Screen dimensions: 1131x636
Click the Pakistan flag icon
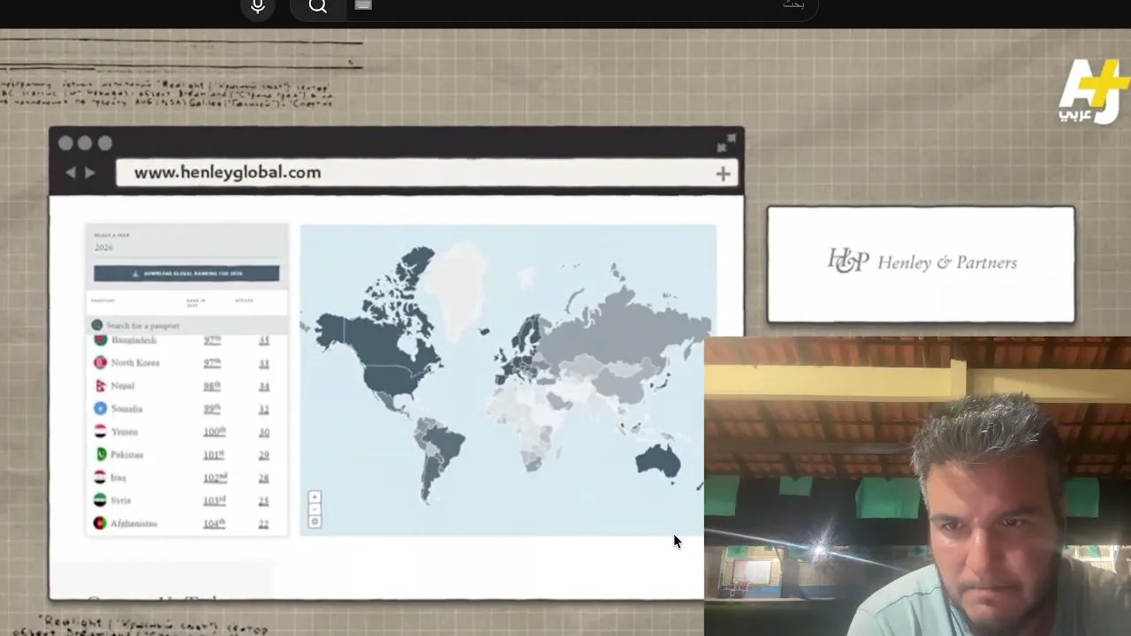coord(100,455)
